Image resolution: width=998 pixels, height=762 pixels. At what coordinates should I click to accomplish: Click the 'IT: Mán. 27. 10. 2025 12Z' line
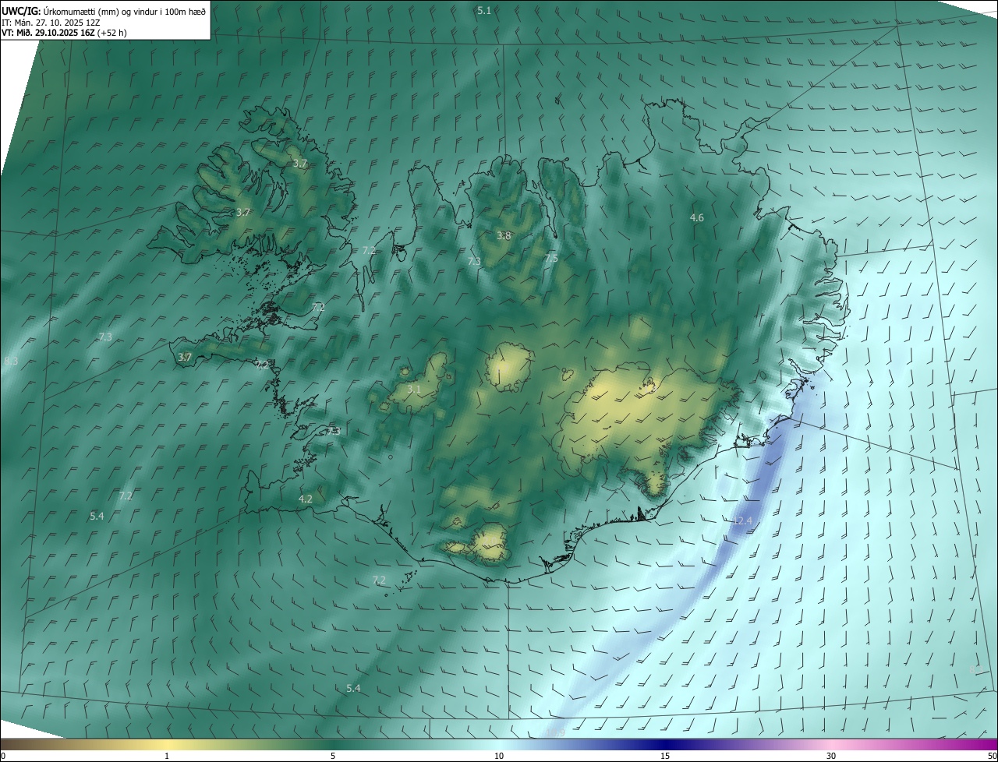[49, 23]
